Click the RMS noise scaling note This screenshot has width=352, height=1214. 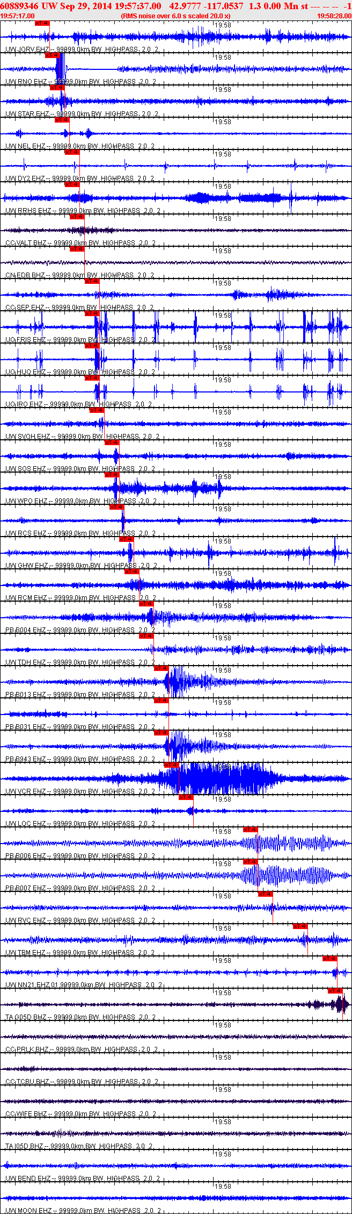coord(176,16)
